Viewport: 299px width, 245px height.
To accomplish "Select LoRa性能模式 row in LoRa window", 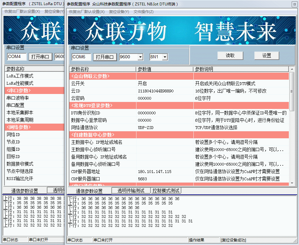I will 35,83.
